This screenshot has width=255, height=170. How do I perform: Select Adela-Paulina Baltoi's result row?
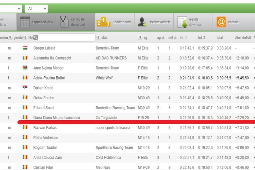click(127, 78)
